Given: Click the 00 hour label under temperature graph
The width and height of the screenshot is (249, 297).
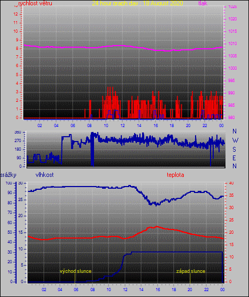Looking at the screenshot, I should click(x=222, y=289).
